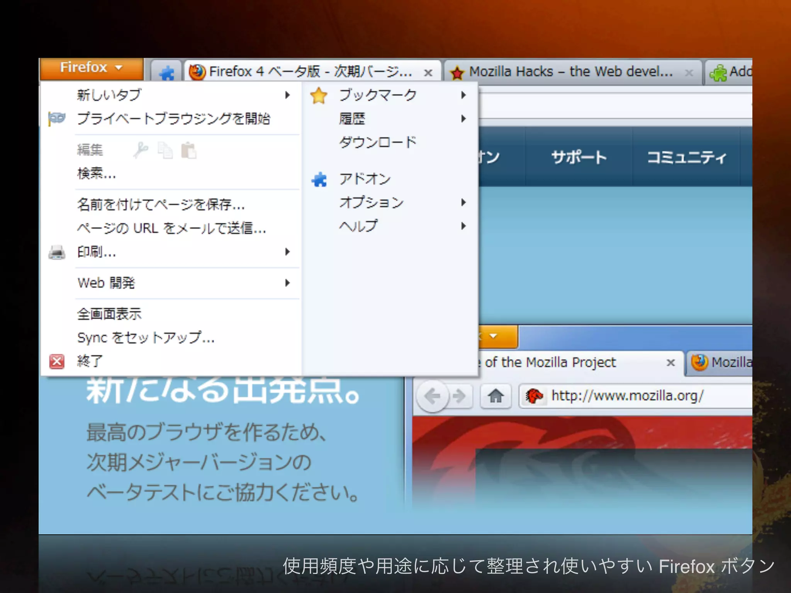Switch to the Firefox 4 ベータ版 tab
This screenshot has width=791, height=593.
coord(312,71)
